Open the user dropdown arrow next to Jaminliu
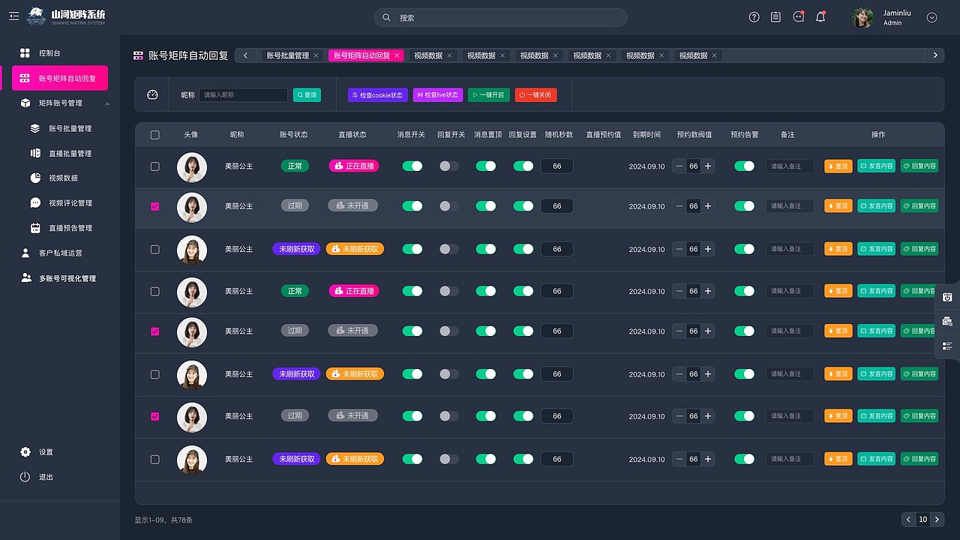 932,17
